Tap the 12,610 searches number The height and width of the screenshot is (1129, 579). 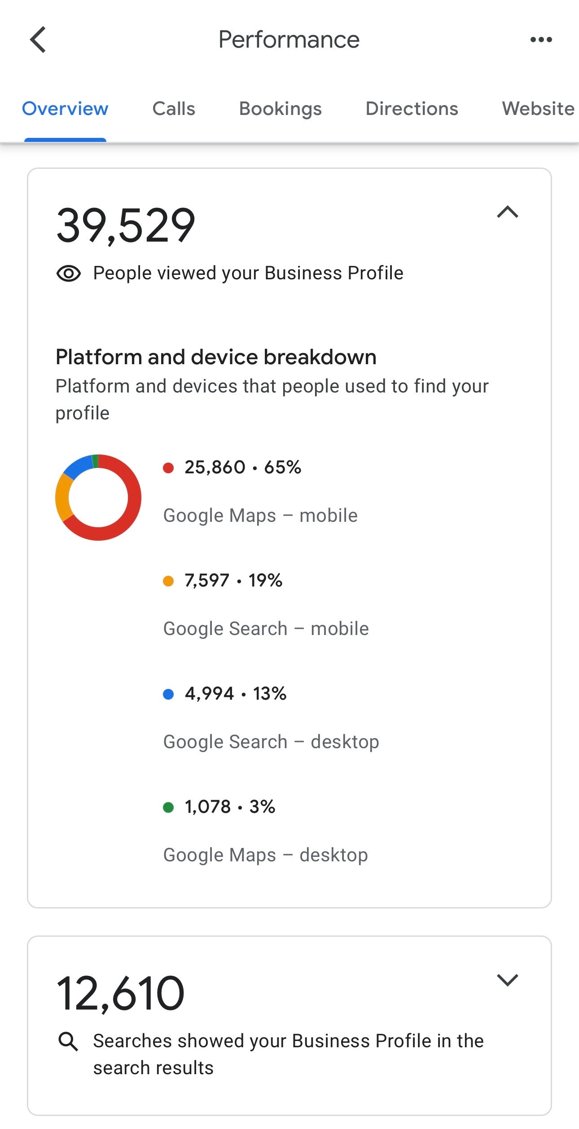click(120, 993)
